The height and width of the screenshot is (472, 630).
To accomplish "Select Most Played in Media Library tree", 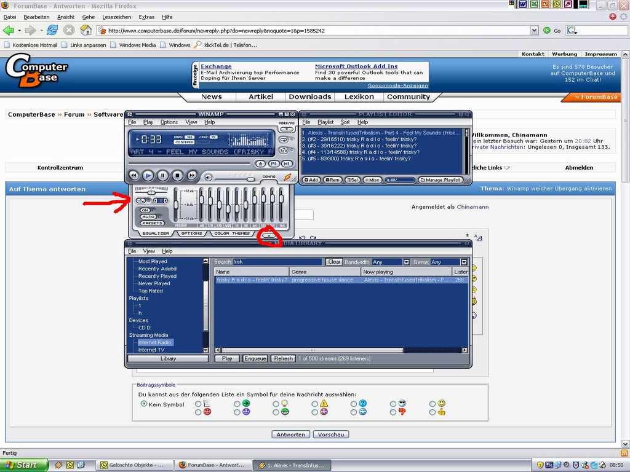I will coord(153,261).
